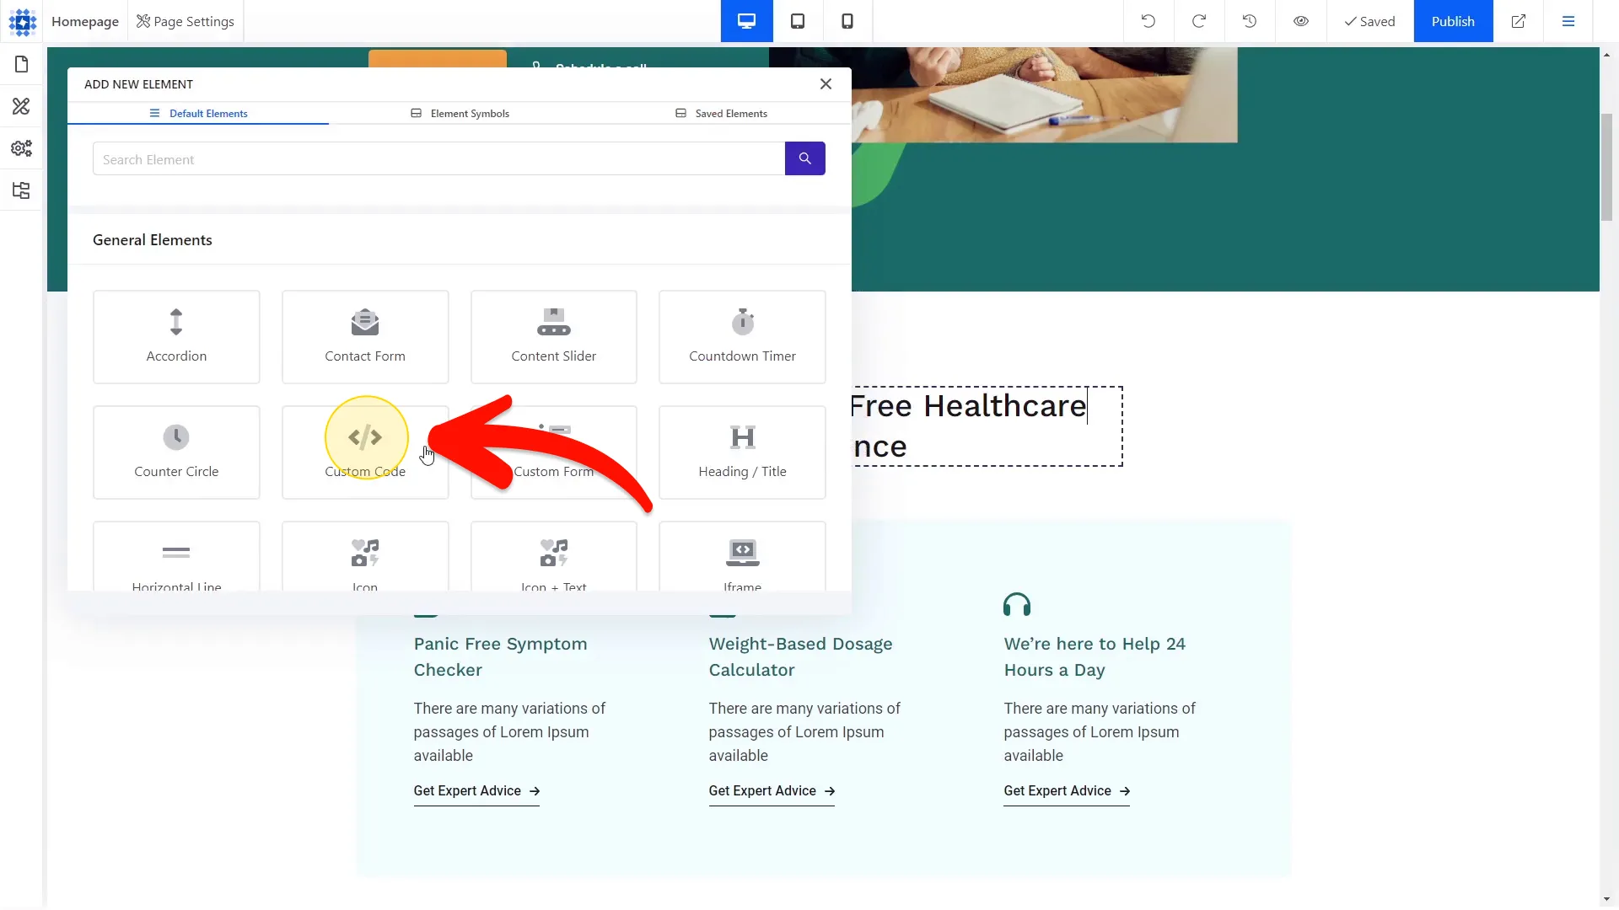Image resolution: width=1619 pixels, height=910 pixels.
Task: Open Page Settings
Action: point(186,21)
